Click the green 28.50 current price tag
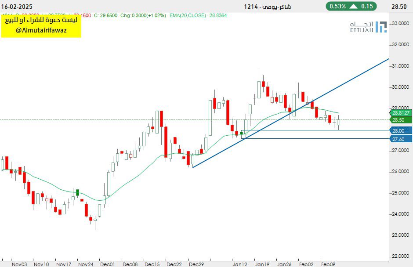This screenshot has height=267, width=413. (401, 120)
